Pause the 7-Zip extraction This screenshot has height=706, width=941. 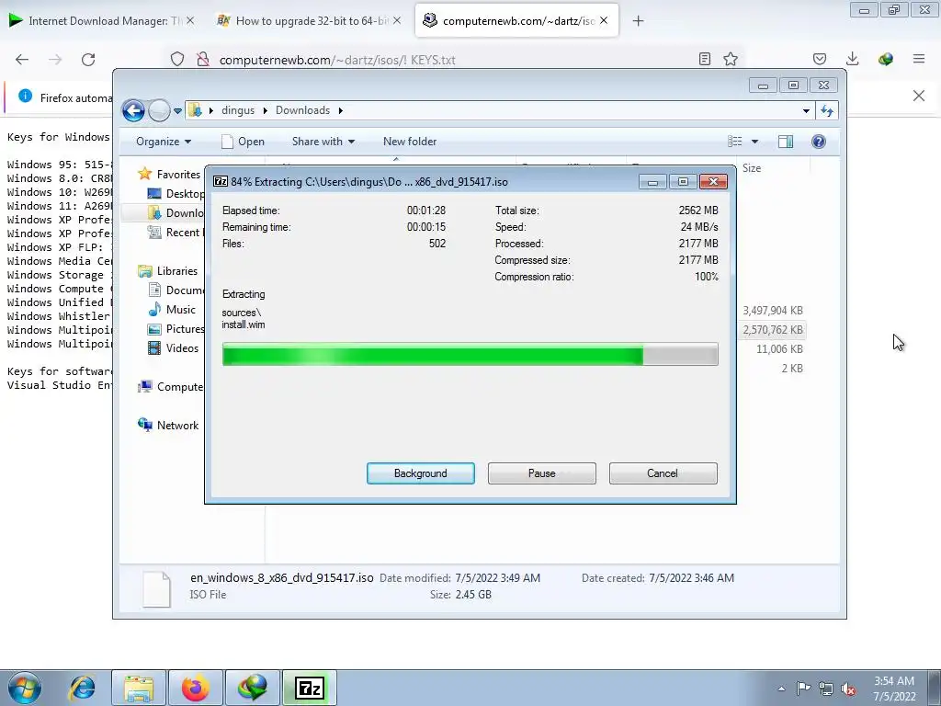pyautogui.click(x=541, y=473)
